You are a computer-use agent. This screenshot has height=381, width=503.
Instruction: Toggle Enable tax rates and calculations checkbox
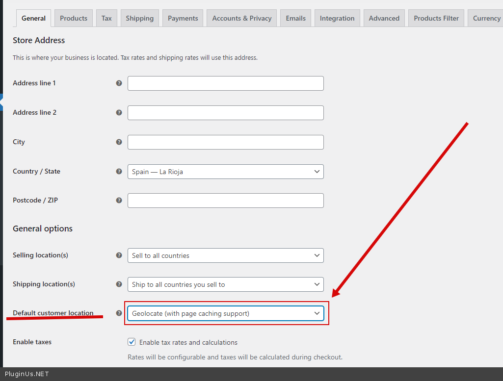point(132,342)
